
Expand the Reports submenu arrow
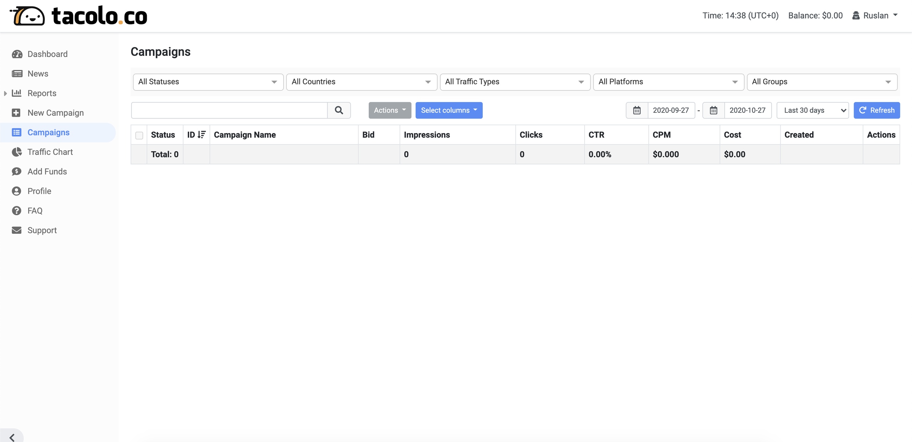(x=5, y=93)
